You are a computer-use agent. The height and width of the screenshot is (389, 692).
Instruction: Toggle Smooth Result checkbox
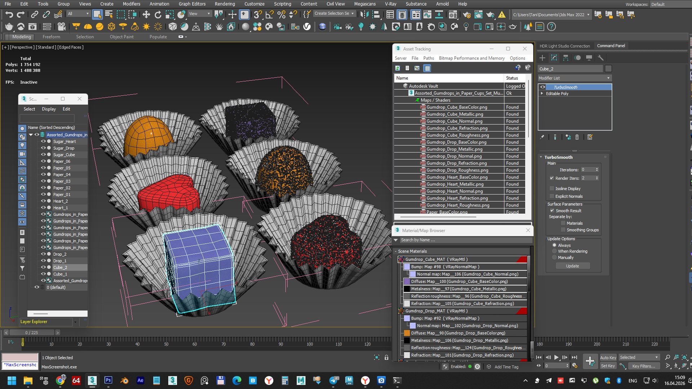pos(552,211)
